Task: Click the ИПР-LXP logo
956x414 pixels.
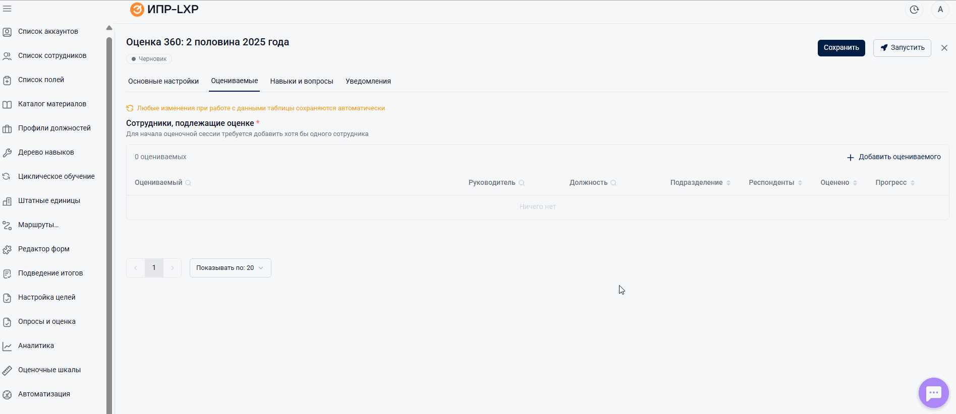Action: coord(164,9)
